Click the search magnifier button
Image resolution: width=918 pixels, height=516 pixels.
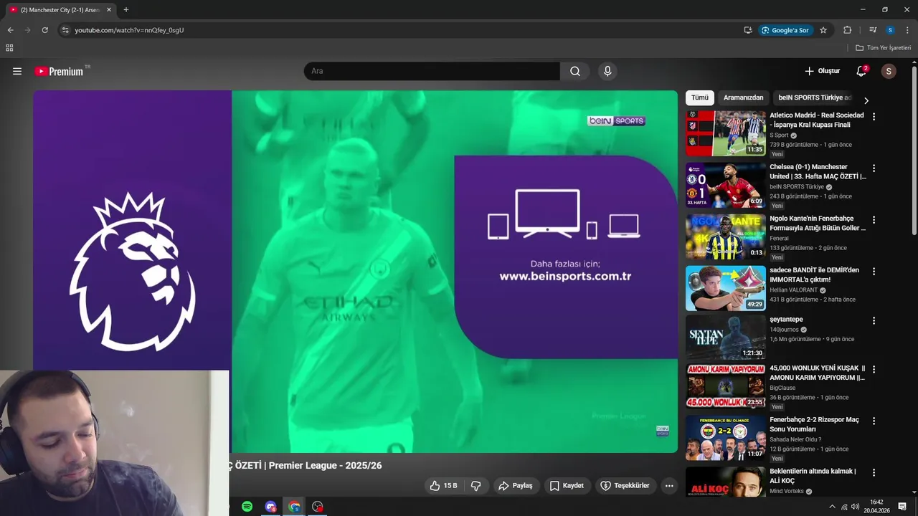[x=575, y=71]
